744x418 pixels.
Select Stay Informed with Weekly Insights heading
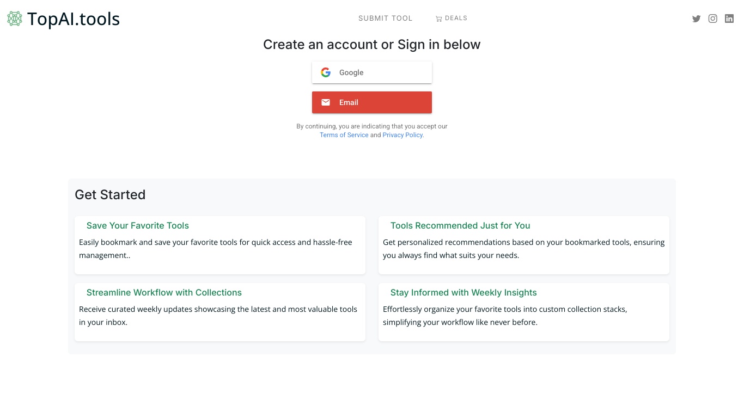coord(464,292)
